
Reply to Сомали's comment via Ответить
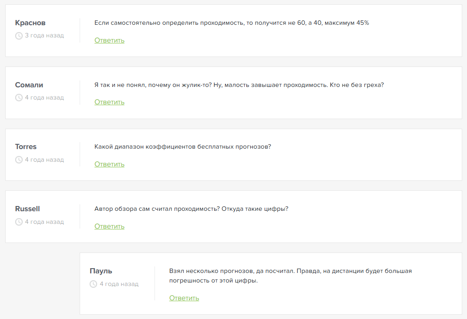point(109,102)
